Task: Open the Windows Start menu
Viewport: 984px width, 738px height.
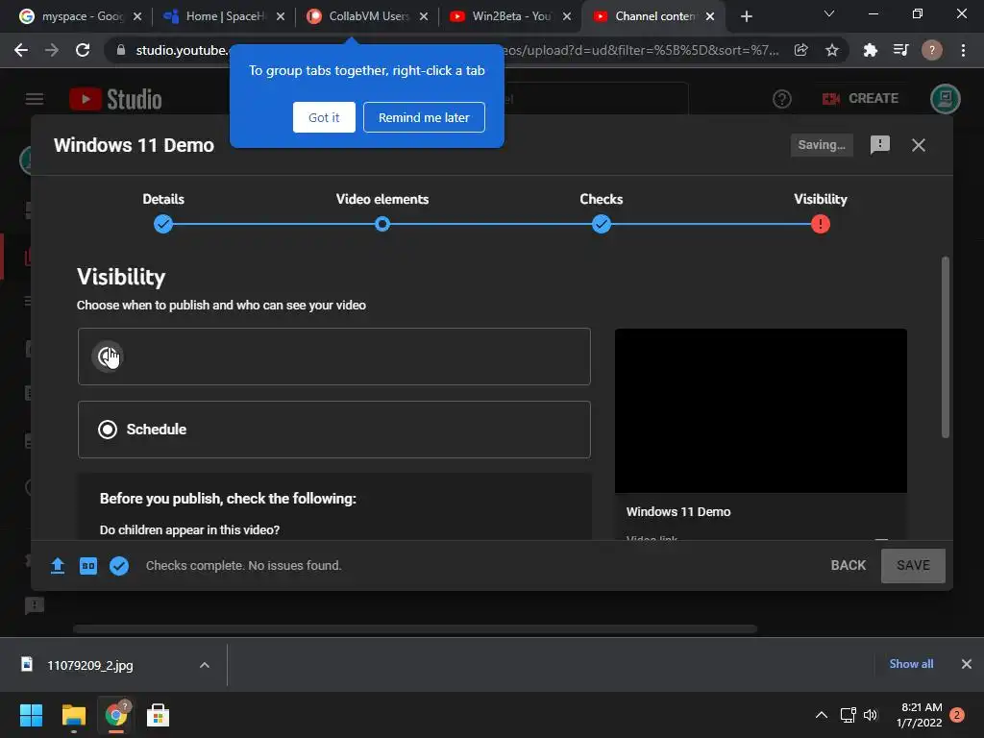Action: [x=32, y=715]
